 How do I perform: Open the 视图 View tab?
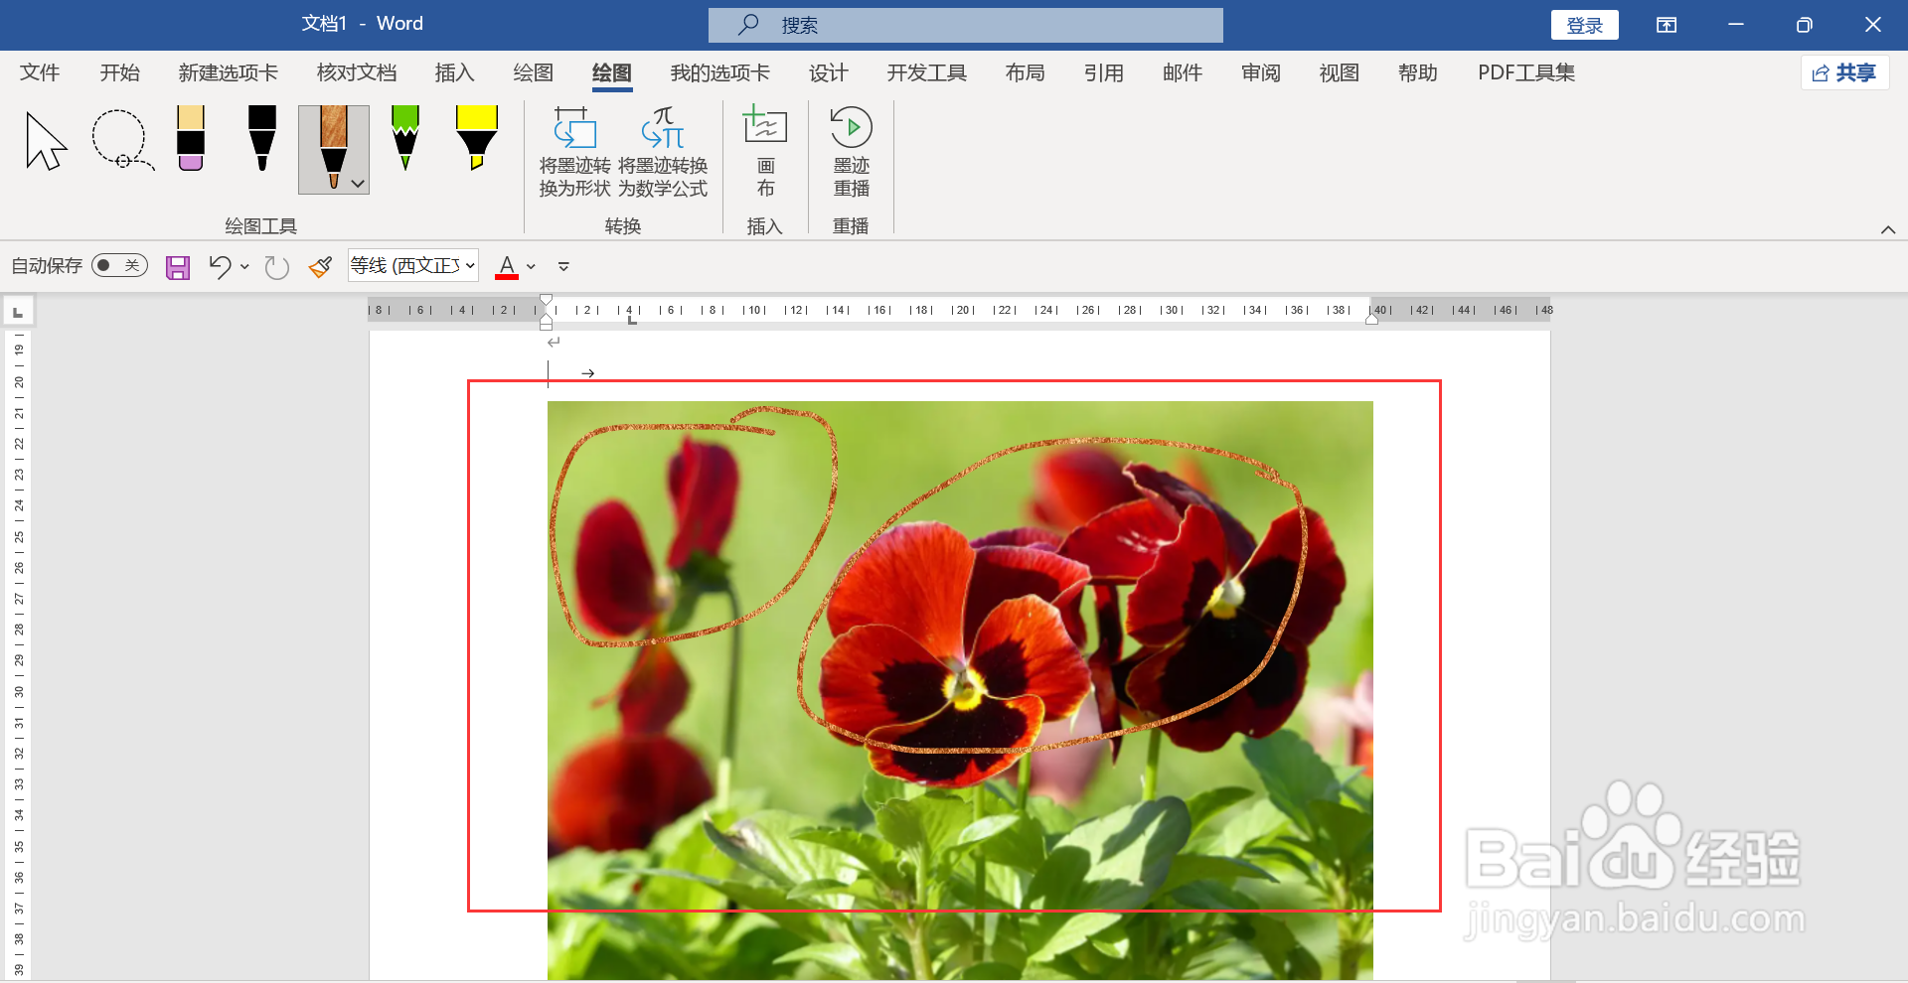tap(1339, 72)
